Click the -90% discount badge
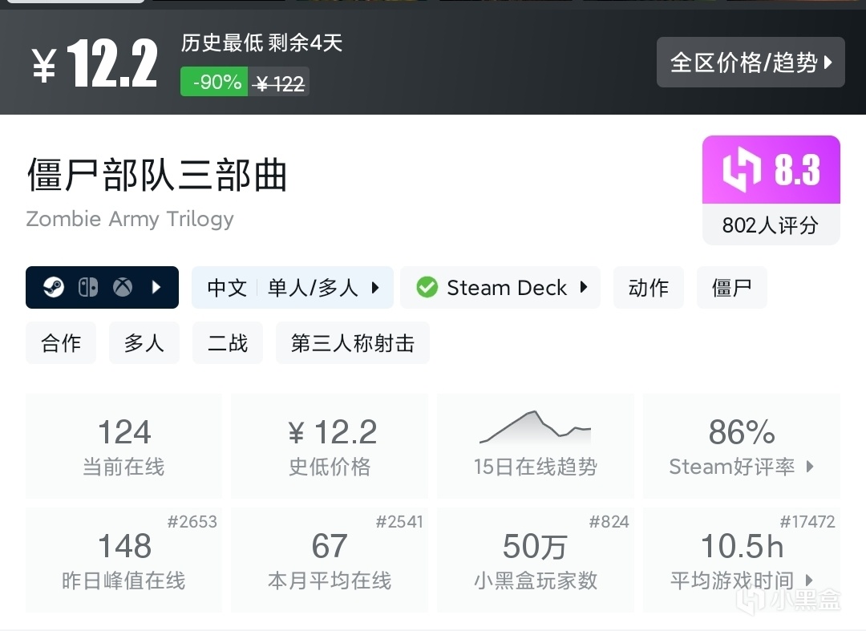The height and width of the screenshot is (631, 866). click(215, 82)
